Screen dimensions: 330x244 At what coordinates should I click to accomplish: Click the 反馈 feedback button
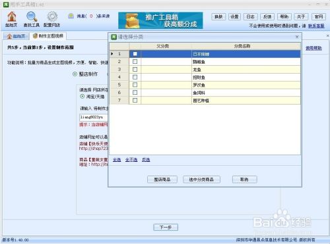(267, 16)
